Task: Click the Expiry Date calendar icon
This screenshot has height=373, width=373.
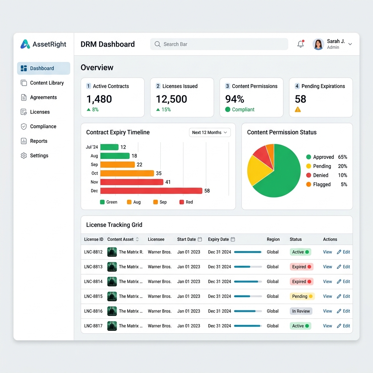Action: click(x=233, y=239)
